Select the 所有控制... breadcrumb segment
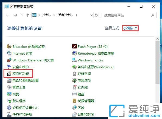This screenshot has width=162, height=119. point(65,15)
